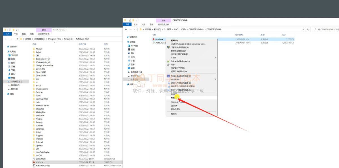The image size is (339, 168).
Task: Select 本地磁盘 (C:) in the left window sidebar
Action: coord(16,82)
